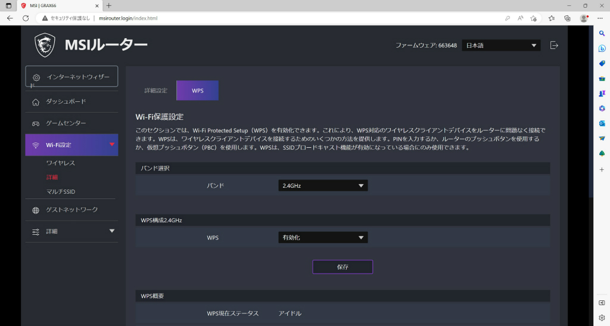Click the browser back arrow
This screenshot has width=610, height=326.
pos(10,18)
